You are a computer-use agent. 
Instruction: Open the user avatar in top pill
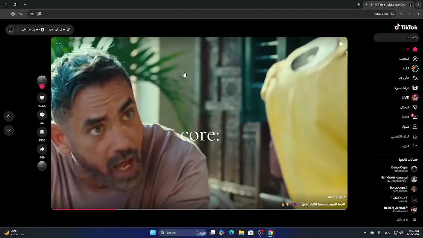click(11, 30)
